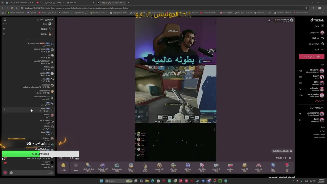The width and height of the screenshot is (327, 184).
Task: Open the Windows Start menu
Action: point(101,181)
